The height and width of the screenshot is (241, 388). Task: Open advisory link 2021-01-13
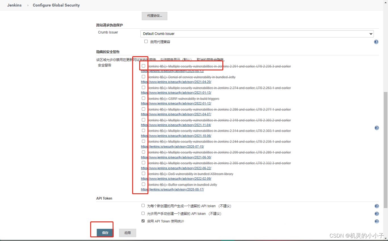coord(176,93)
